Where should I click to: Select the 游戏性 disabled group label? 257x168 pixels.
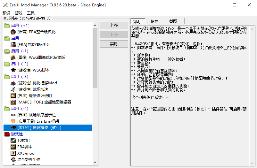pos(17,134)
